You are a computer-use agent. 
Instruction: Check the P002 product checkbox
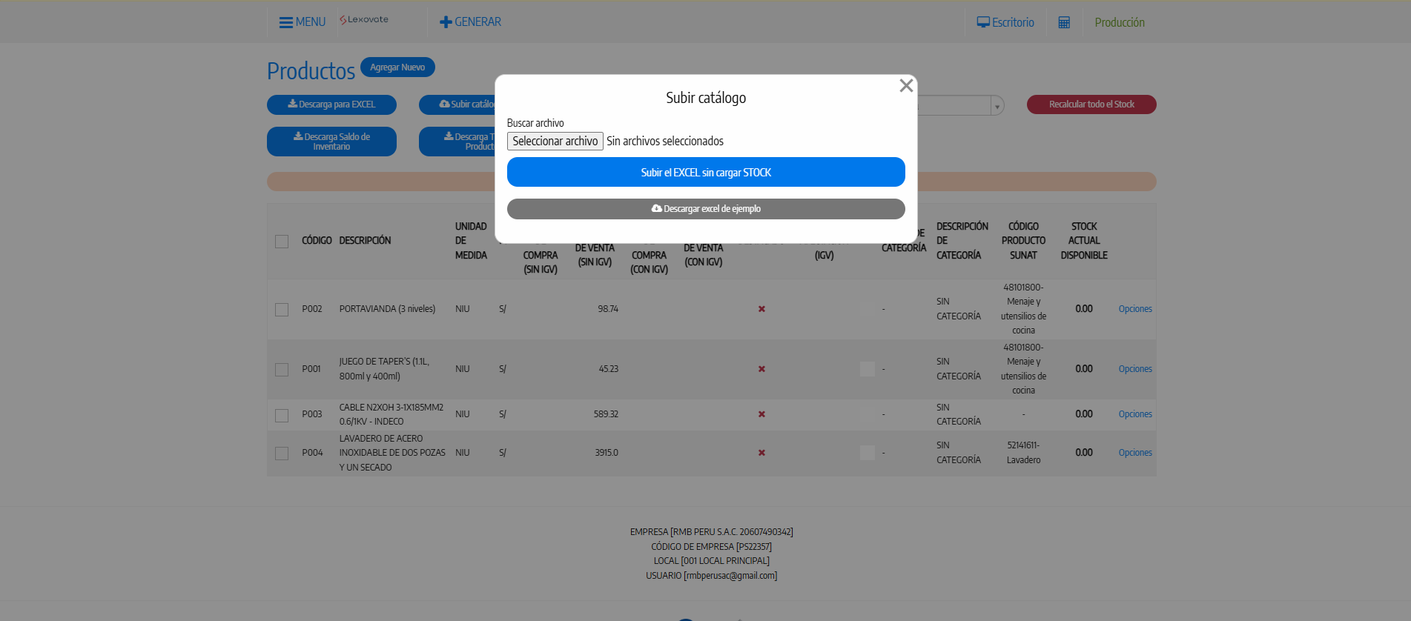click(282, 310)
